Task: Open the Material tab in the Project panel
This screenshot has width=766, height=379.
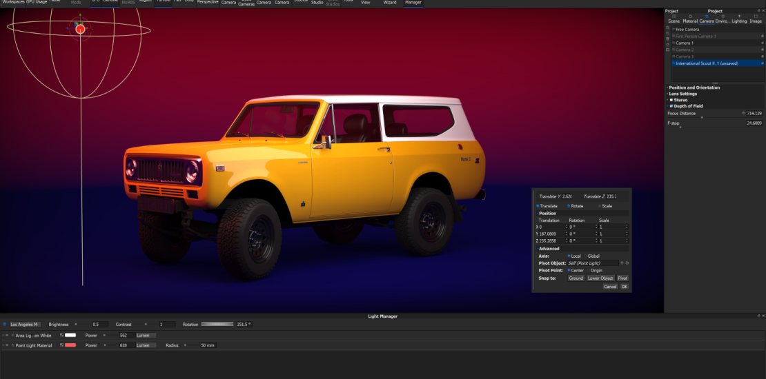Action: click(690, 19)
